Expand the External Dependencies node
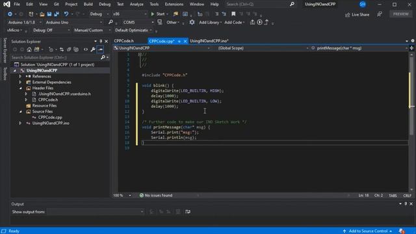This screenshot has width=416, height=234. point(20,83)
